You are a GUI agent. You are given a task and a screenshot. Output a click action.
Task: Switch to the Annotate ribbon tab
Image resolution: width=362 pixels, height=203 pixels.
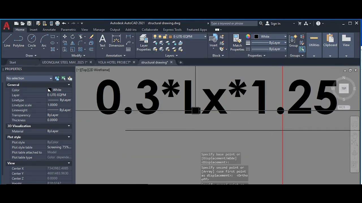(49, 30)
